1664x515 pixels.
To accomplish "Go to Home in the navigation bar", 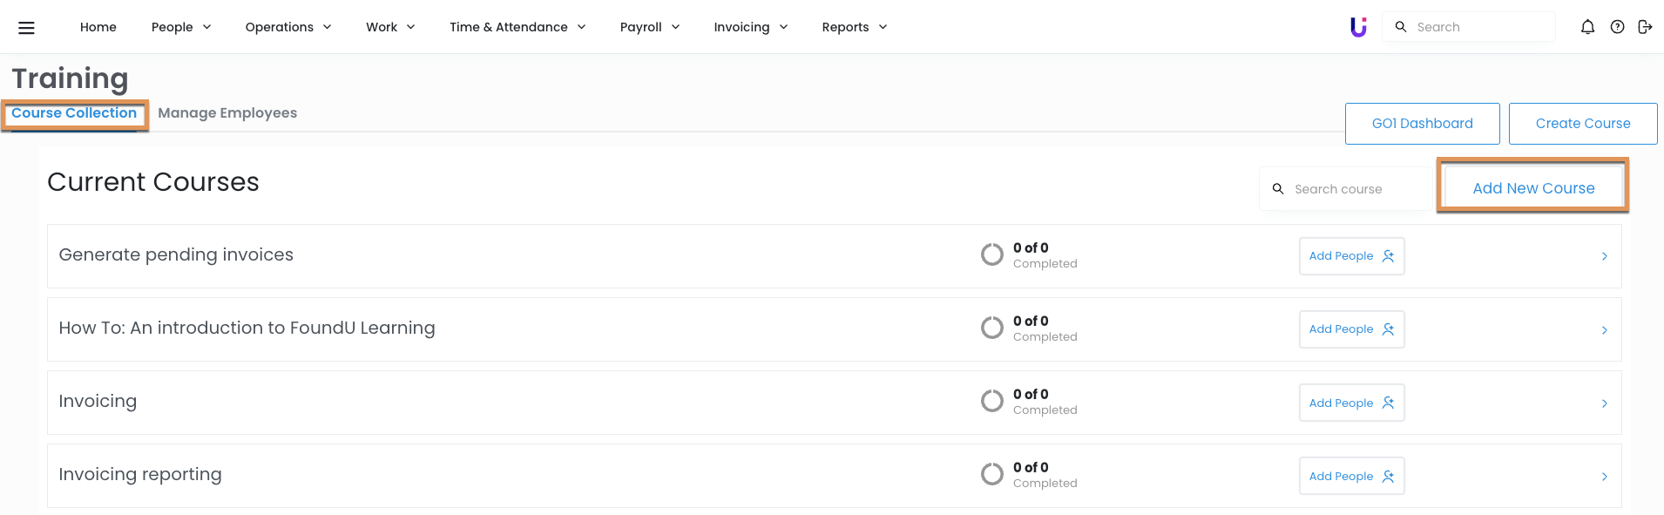I will click(98, 27).
